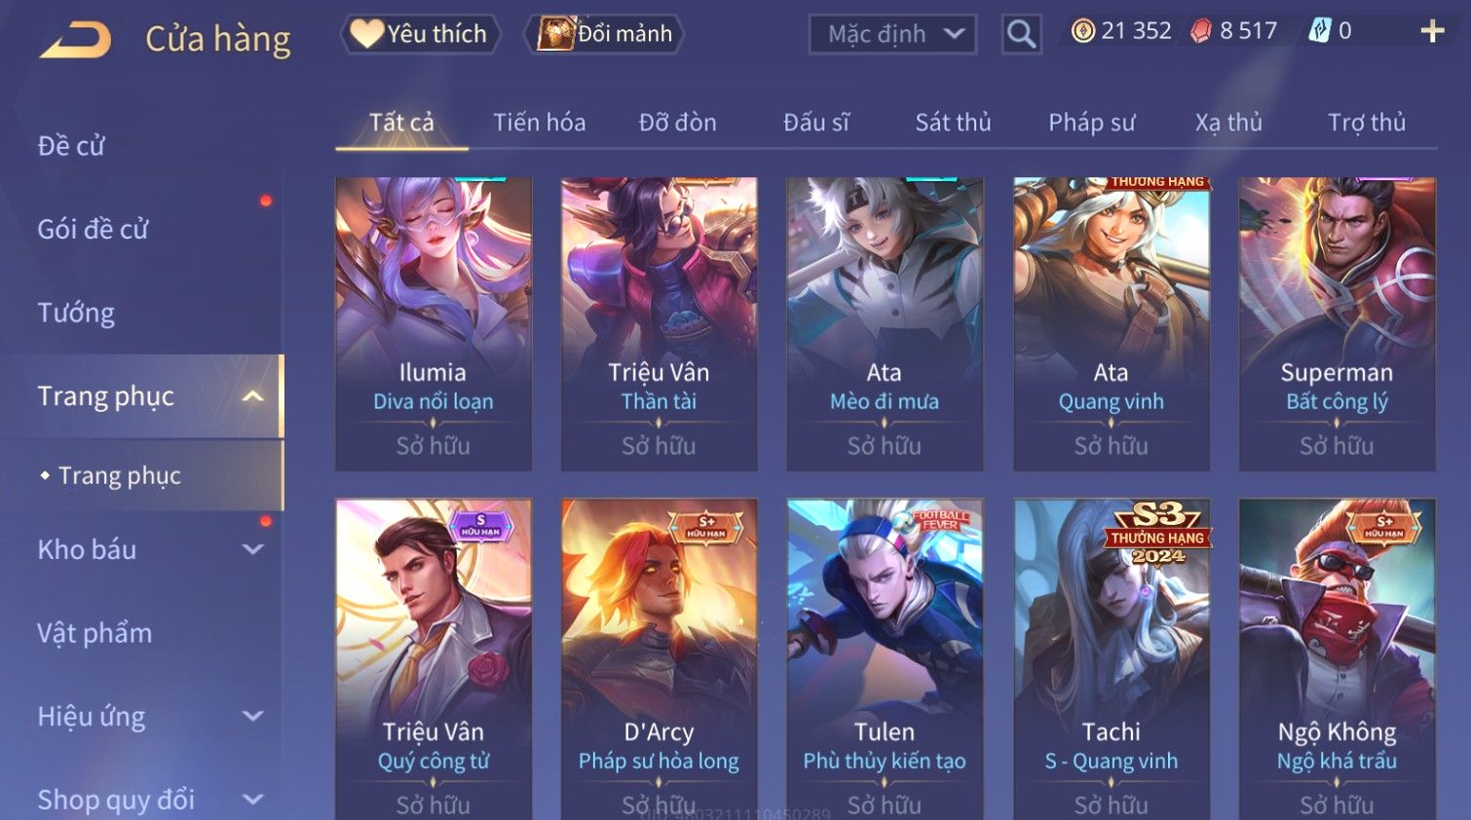The width and height of the screenshot is (1471, 820).
Task: Switch to the Tiến hóa tab
Action: pos(539,123)
